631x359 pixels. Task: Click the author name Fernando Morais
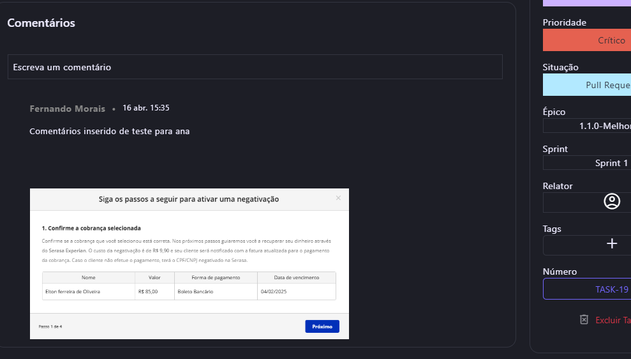point(67,109)
